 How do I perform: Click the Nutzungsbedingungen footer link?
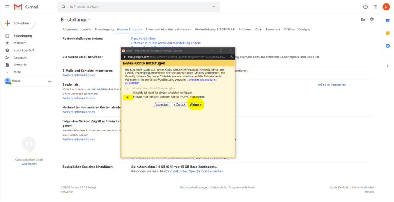point(194,187)
